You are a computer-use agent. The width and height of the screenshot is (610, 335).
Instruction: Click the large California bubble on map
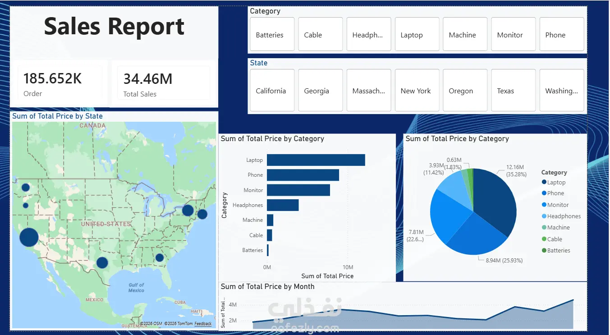tap(29, 237)
